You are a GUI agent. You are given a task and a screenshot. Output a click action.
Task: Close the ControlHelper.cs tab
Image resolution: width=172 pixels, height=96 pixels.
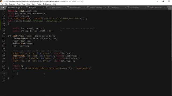coord(85,8)
